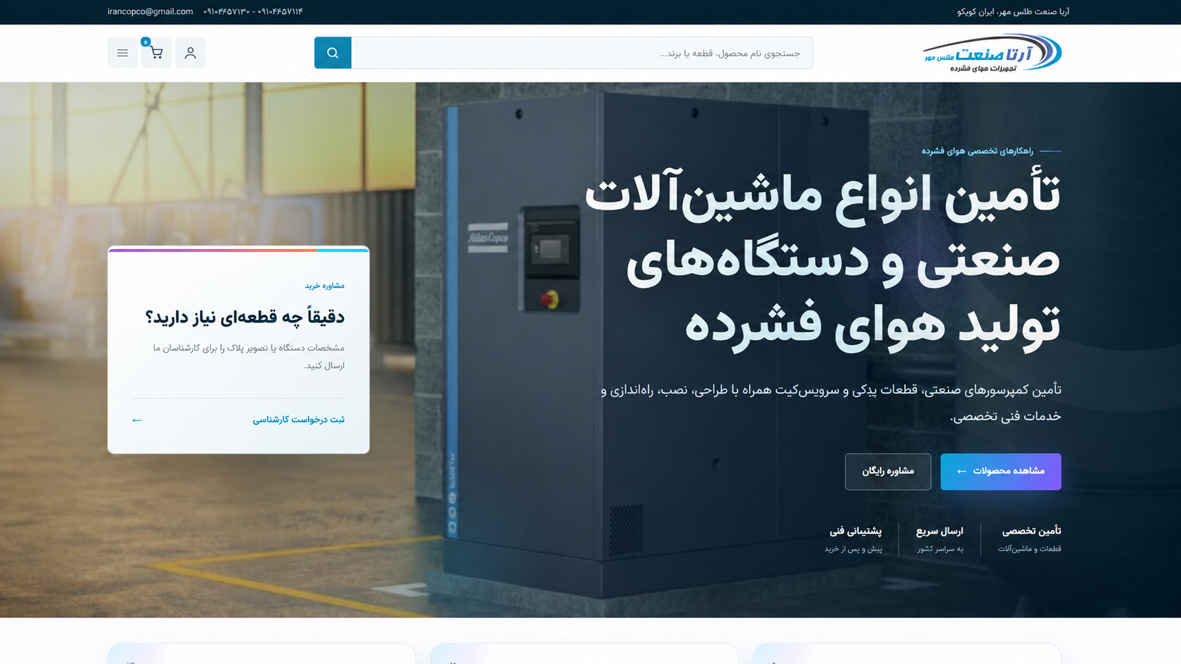Click the تأمین تخصصی feature text
The width and height of the screenshot is (1181, 664).
[x=1031, y=531]
